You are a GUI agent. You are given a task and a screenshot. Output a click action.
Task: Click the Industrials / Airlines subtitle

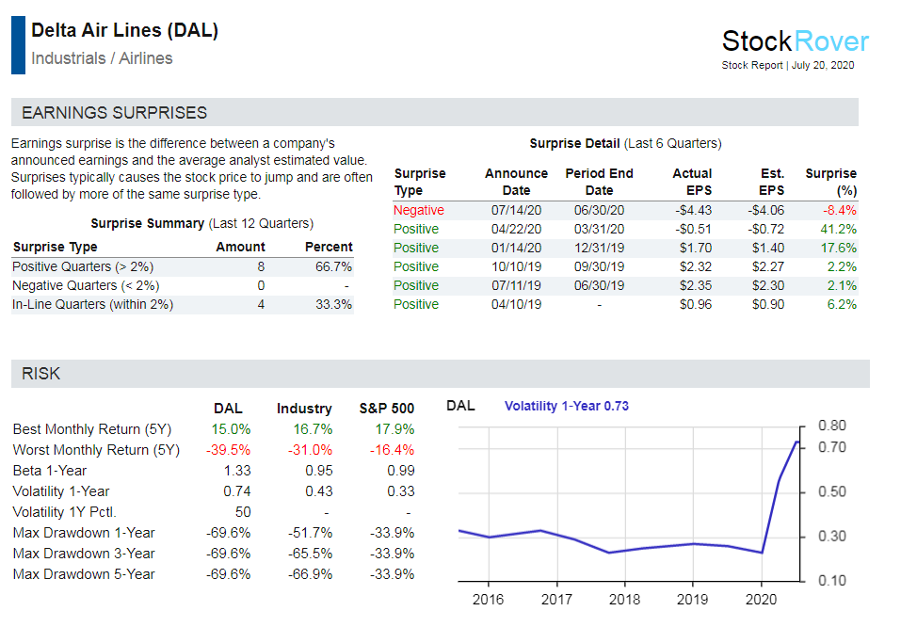102,58
